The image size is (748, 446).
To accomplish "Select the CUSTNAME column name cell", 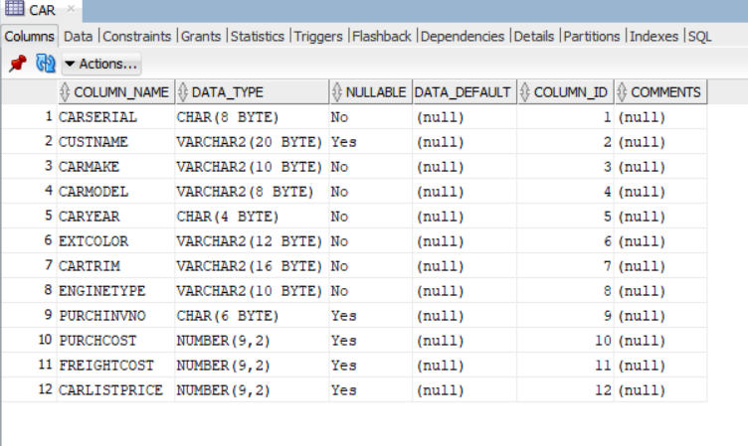I will [116, 142].
